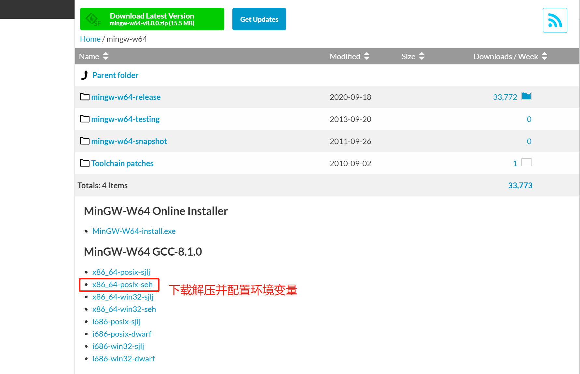
Task: Click the folder icon beside mingw-w64-release
Action: click(x=84, y=96)
